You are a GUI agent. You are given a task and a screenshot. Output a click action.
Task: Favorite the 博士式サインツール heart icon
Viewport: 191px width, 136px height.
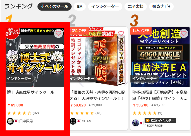point(58,33)
